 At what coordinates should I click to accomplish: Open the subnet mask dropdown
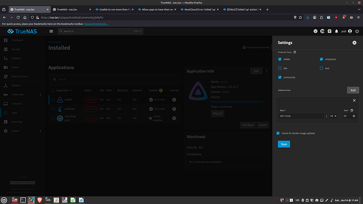333,116
